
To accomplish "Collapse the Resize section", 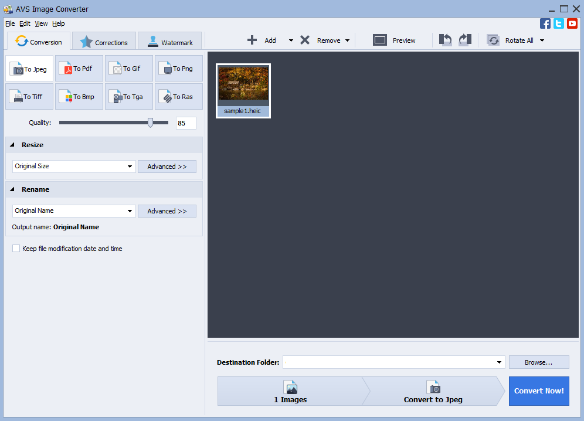I will (x=12, y=145).
